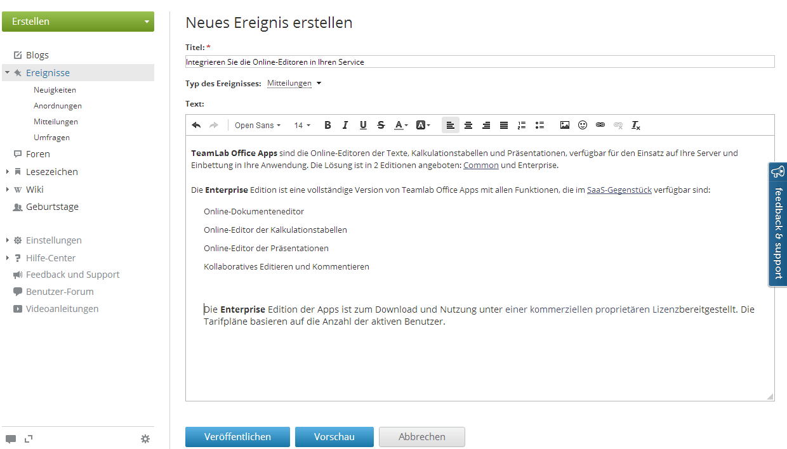Open the gear settings icon at sidebar bottom
This screenshot has width=787, height=449.
(145, 438)
